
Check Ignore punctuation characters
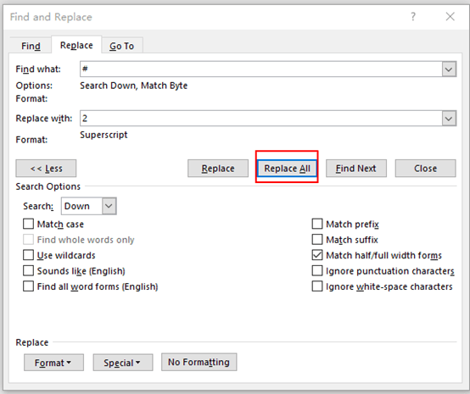(x=317, y=270)
